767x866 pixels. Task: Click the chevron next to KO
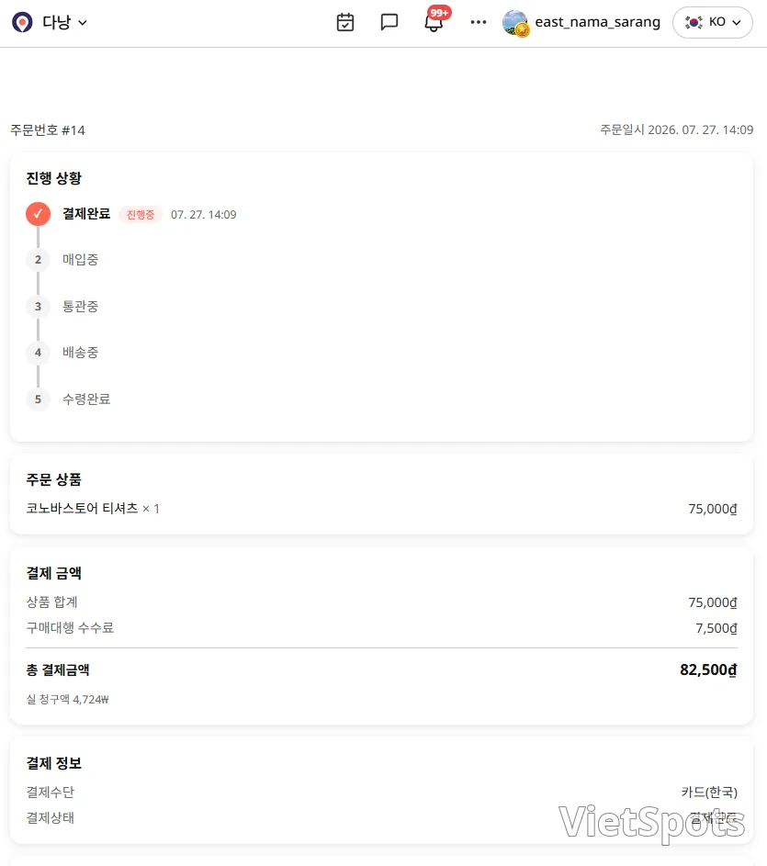tap(737, 23)
